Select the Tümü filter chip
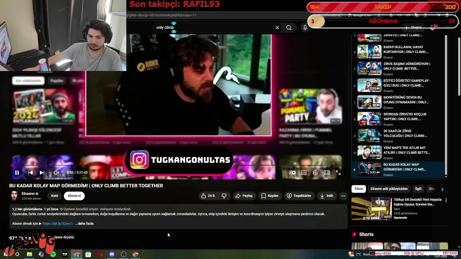 point(359,189)
